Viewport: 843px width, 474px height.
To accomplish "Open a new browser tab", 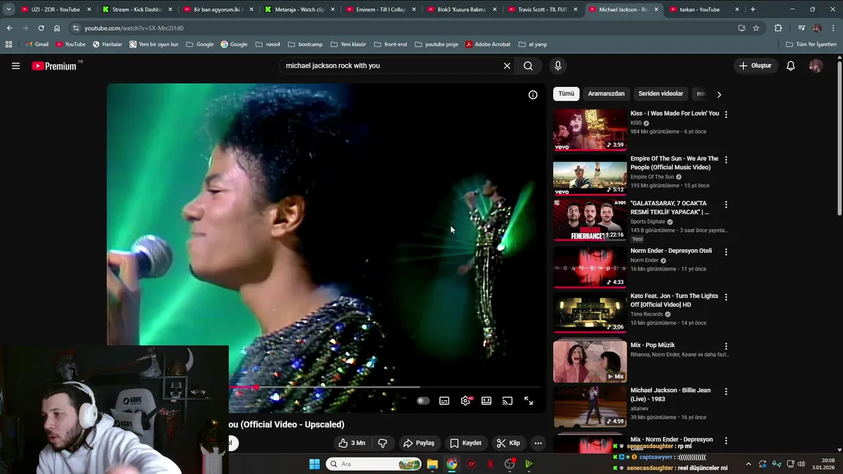I will tap(753, 9).
